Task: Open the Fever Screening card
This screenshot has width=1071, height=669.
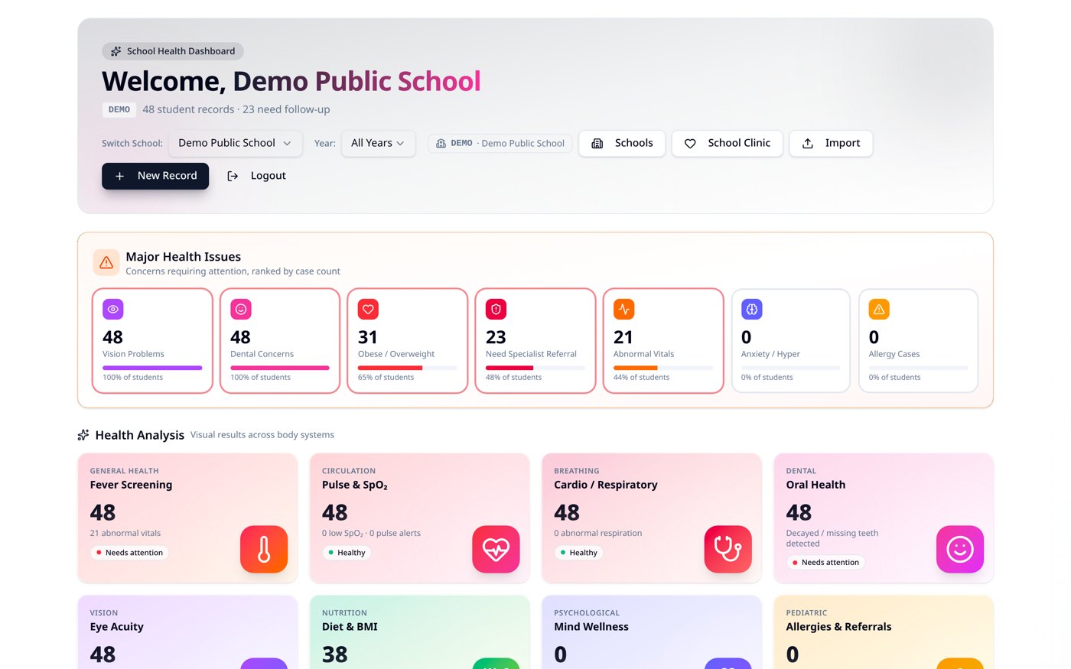Action: (187, 518)
